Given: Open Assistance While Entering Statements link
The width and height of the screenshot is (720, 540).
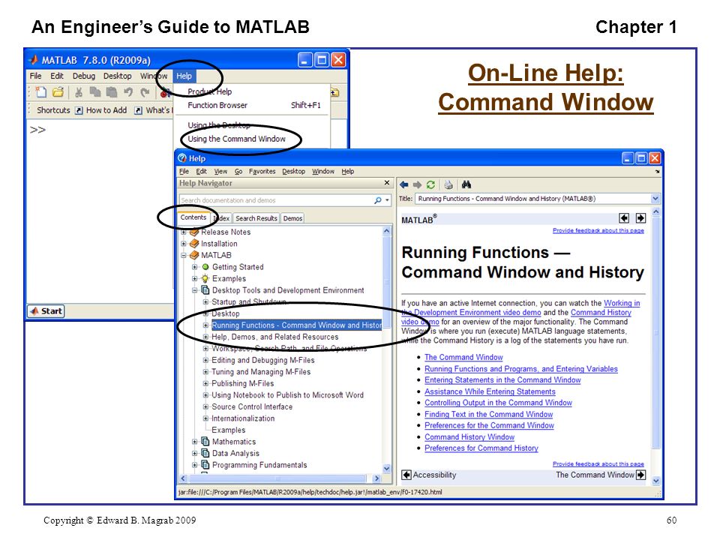Looking at the screenshot, I should coord(490,391).
